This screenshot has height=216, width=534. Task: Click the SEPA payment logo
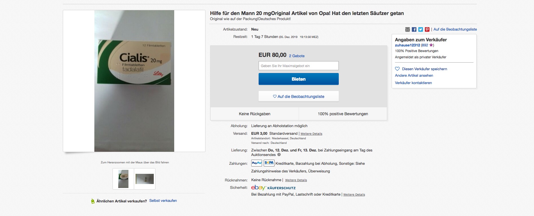tap(269, 163)
